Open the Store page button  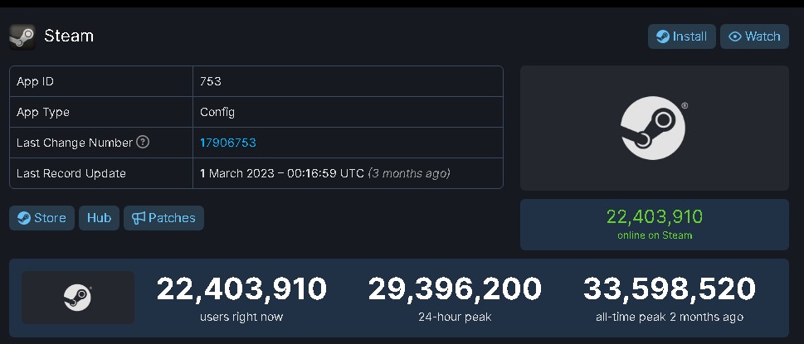coord(42,218)
